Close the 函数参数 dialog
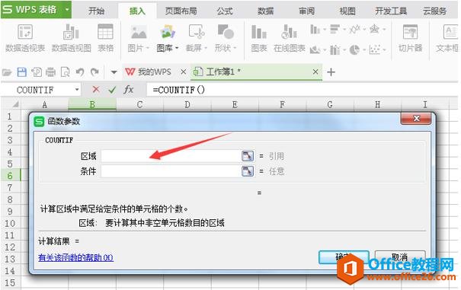The image size is (461, 290). (416, 119)
